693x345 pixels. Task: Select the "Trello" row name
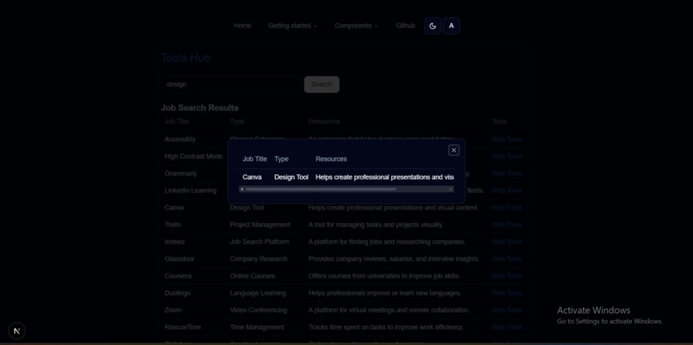coord(173,225)
